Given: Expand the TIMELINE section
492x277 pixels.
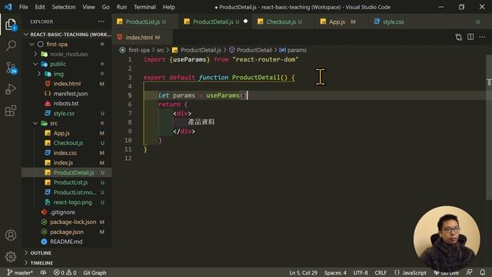Looking at the screenshot, I should pos(67,262).
